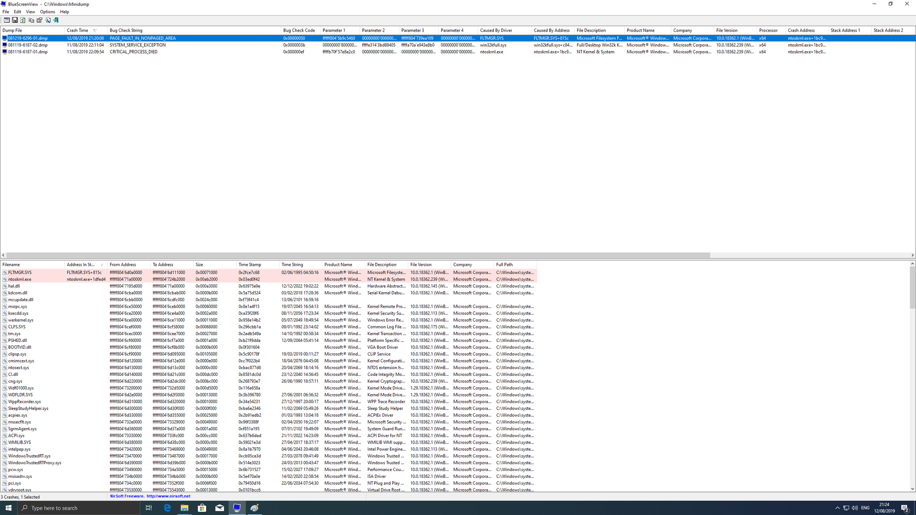Viewport: 916px width, 515px height.
Task: Click BlueScreenView taskbar icon
Action: (237, 508)
